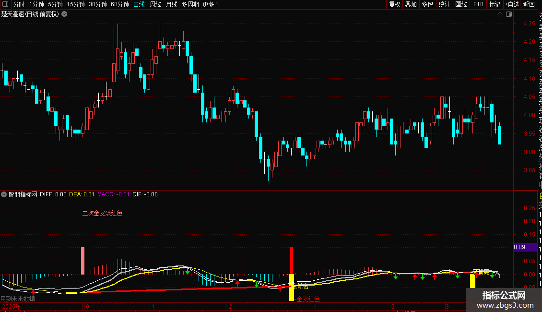Click the 金叉红色 label near the yellow bar
This screenshot has height=312, width=542.
point(308,299)
